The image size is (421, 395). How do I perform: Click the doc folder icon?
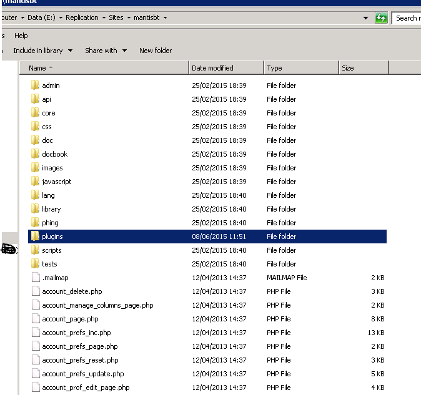35,140
